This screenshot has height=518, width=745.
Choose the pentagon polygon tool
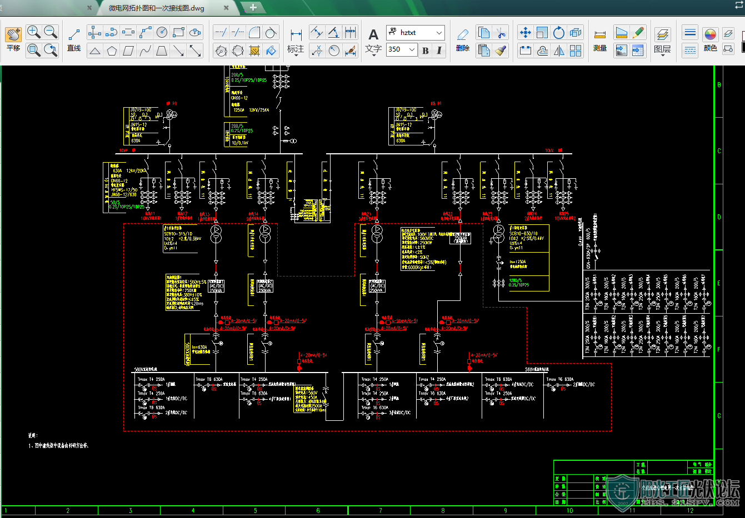[x=112, y=51]
